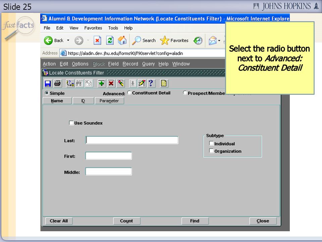Click the yellow notes page icon
This screenshot has height=242, width=322.
pos(164,84)
